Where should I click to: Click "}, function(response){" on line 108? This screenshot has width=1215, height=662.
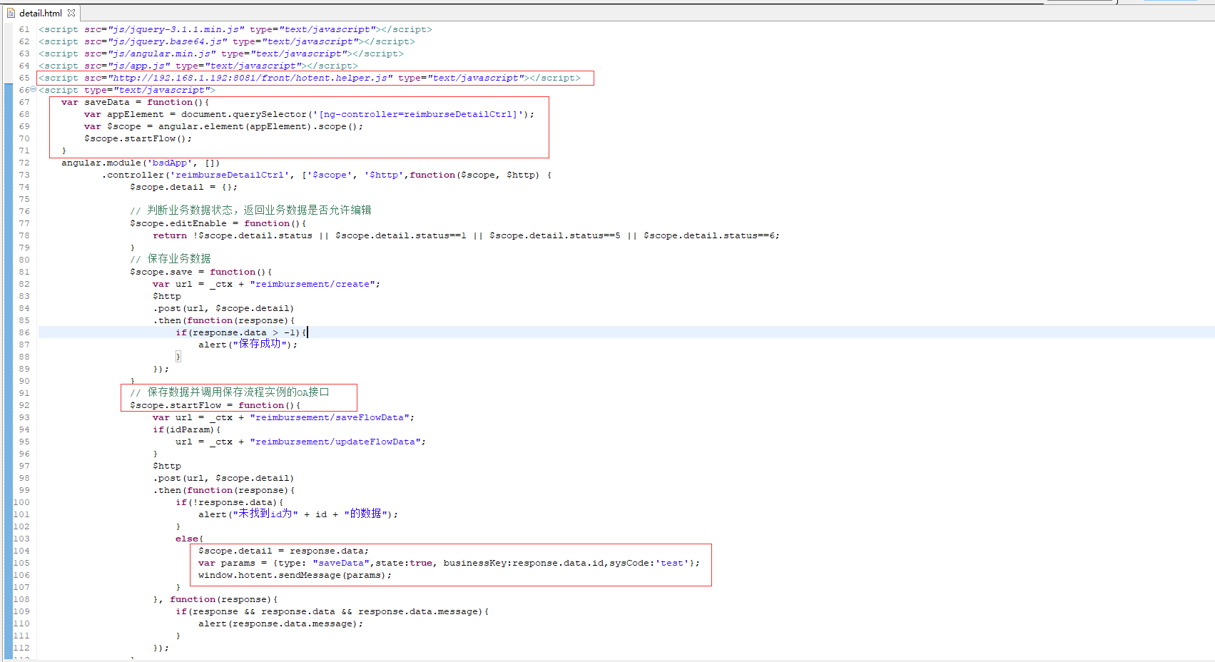pos(215,599)
